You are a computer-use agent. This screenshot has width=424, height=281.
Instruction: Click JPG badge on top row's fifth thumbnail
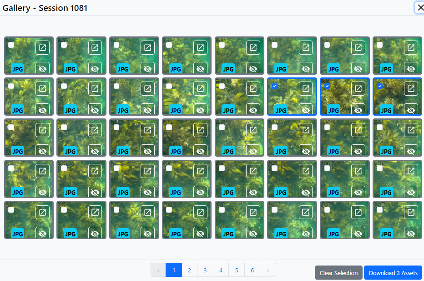(228, 69)
